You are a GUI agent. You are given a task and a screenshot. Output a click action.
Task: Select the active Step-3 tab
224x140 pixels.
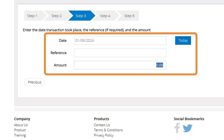tap(81, 16)
